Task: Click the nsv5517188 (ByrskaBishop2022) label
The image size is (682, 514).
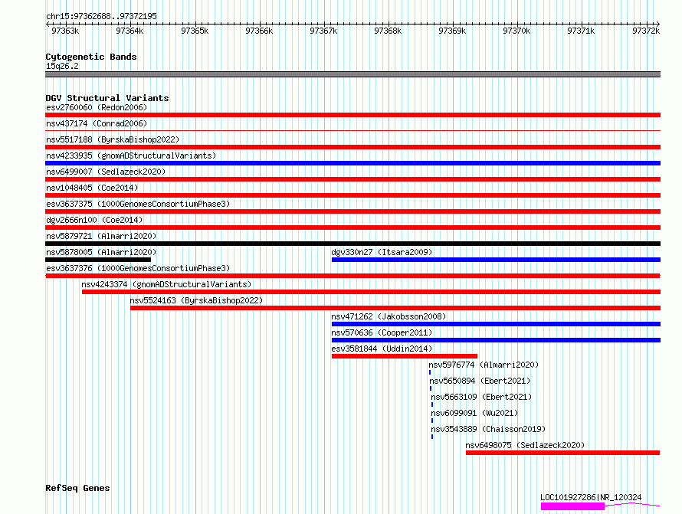Action: coord(113,139)
